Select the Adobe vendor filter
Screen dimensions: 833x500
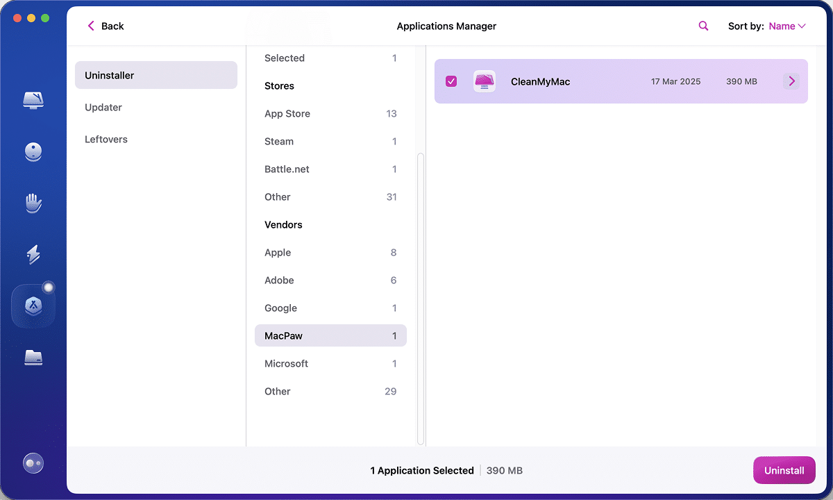click(x=330, y=281)
